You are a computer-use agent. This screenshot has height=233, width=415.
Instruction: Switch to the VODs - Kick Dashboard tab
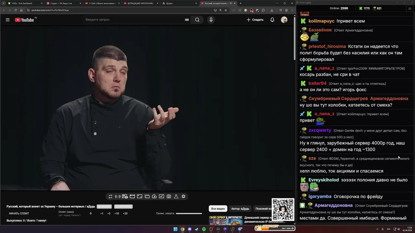coord(25,3)
